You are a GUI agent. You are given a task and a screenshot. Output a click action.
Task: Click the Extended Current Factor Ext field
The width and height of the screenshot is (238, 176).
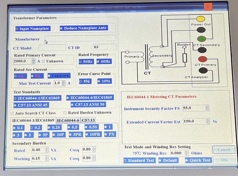(195, 121)
